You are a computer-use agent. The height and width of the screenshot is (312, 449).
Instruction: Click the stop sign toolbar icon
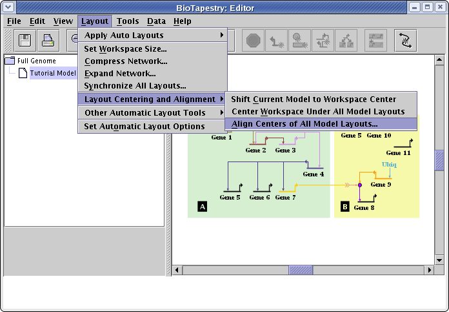click(x=253, y=41)
